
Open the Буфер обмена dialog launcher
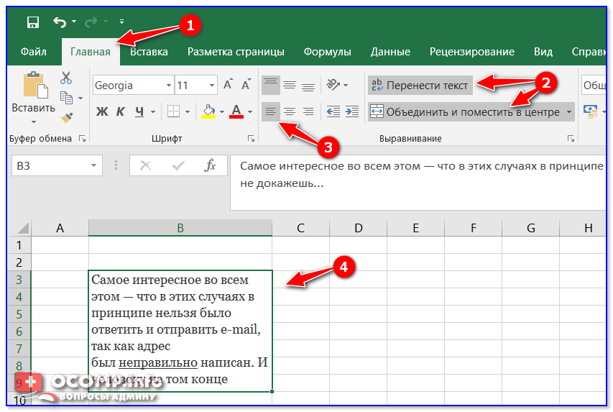click(x=82, y=139)
